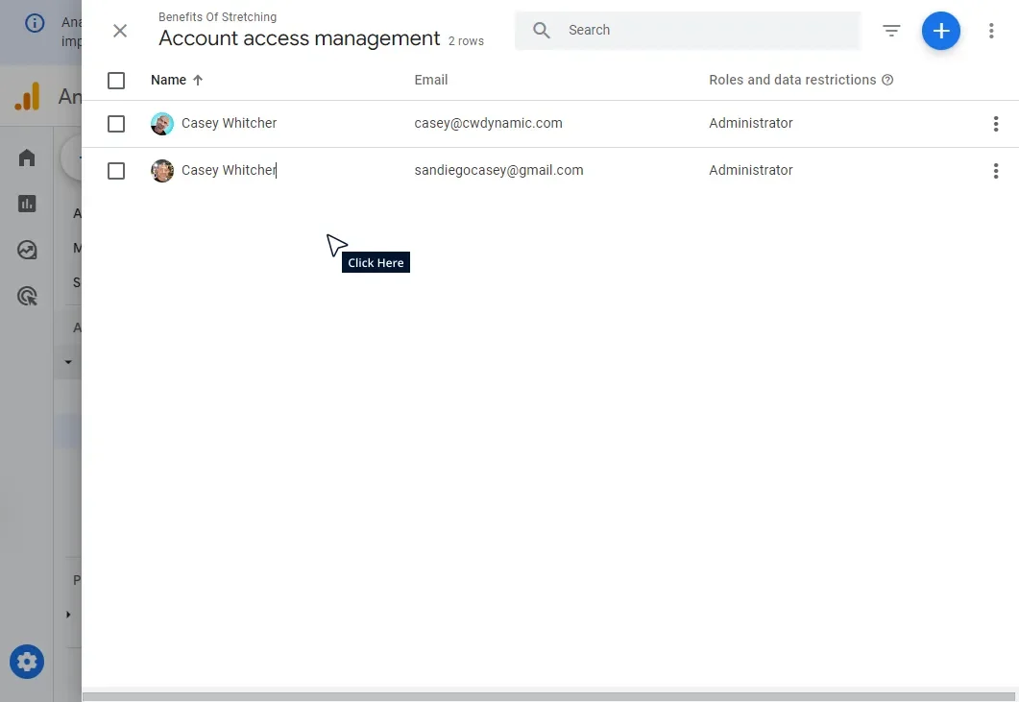
Task: Check the select-all checkbox in the header
Action: click(116, 81)
